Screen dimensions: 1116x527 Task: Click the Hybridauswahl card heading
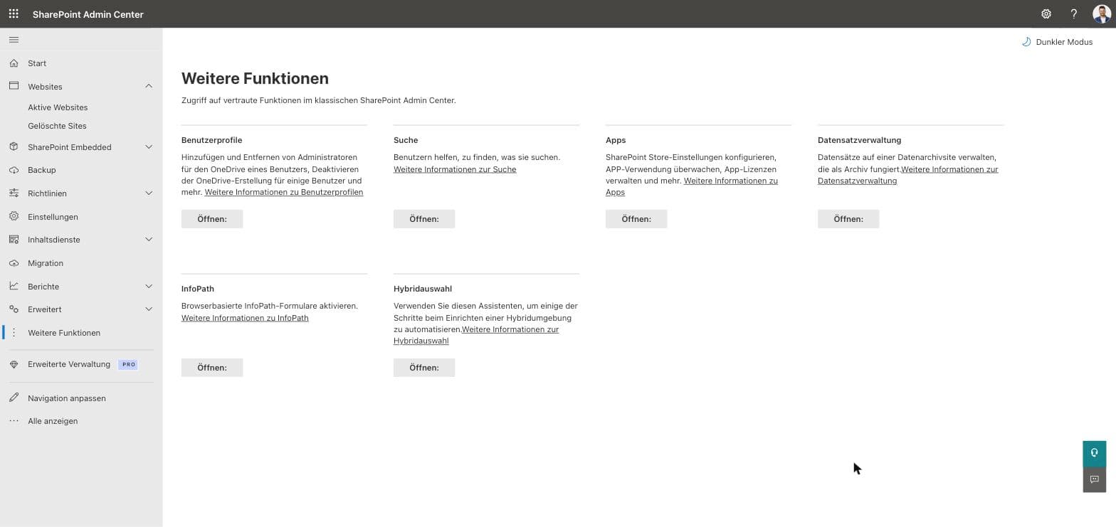(423, 289)
